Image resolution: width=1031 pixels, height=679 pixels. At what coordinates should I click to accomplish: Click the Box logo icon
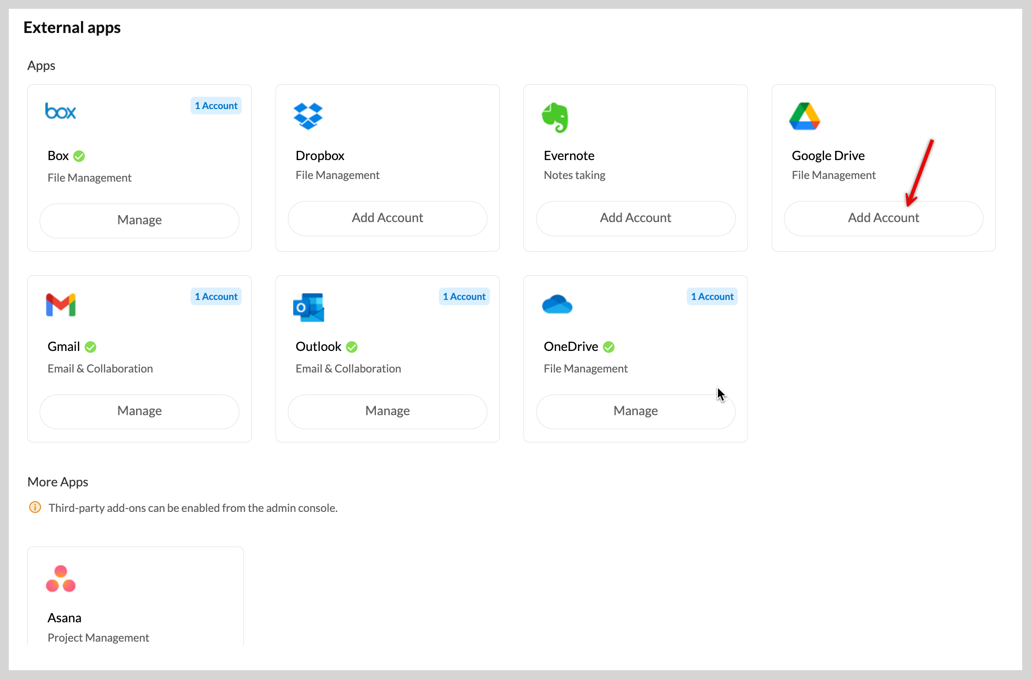click(61, 111)
